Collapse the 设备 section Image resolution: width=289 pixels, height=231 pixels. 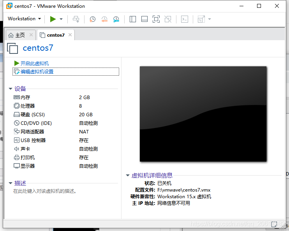tap(11, 89)
